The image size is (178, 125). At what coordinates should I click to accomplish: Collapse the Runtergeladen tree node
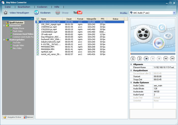4,40
